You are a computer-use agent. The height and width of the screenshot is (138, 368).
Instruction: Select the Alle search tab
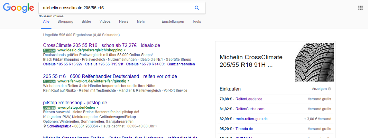tap(46, 21)
